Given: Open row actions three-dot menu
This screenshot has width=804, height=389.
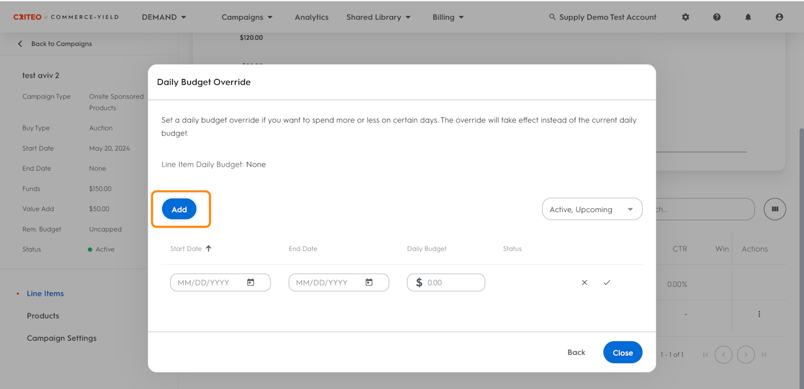Looking at the screenshot, I should 759,314.
